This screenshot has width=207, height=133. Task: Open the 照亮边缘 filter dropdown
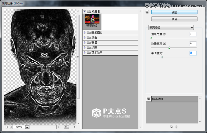tap(171, 28)
